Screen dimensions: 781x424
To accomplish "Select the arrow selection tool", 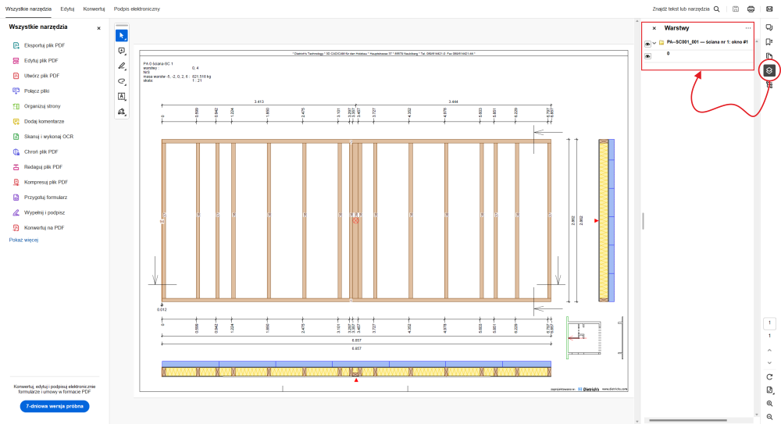I will [x=122, y=35].
